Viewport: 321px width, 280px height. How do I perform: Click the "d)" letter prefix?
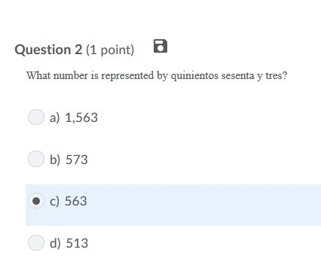tap(55, 243)
